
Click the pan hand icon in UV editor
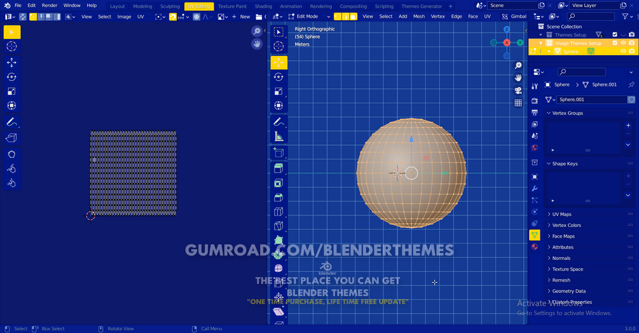click(257, 44)
